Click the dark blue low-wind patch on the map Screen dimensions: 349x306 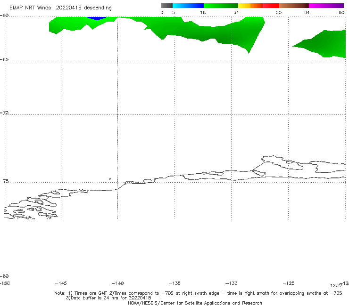tap(96, 18)
